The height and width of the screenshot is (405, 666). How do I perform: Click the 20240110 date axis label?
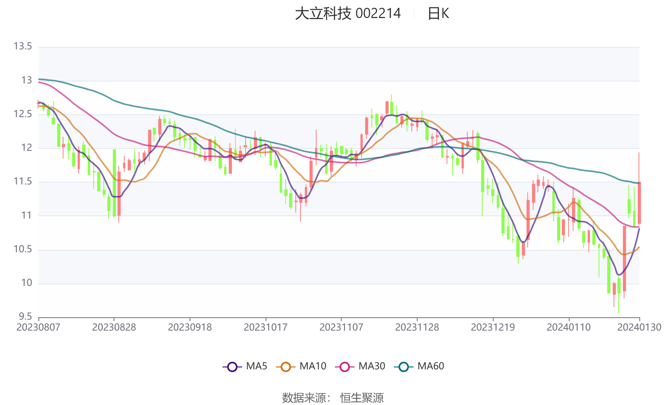568,327
